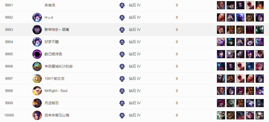
Task: Open the avatar next to 新年快乐丶陌离
Action: (37, 30)
